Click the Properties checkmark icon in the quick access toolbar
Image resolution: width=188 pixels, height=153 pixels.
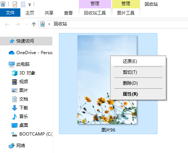15,4
